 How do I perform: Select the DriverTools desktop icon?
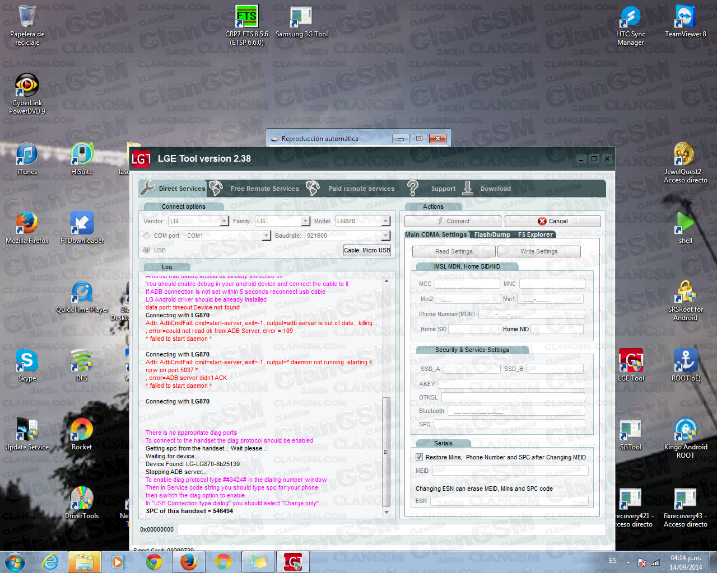point(82,504)
